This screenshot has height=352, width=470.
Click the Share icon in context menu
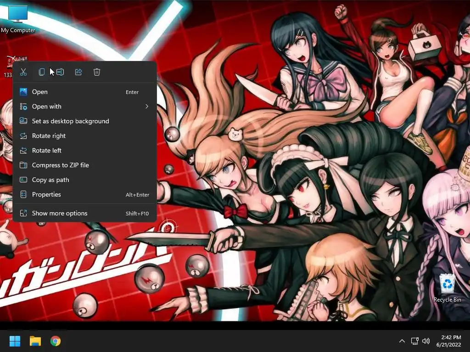[x=78, y=72]
